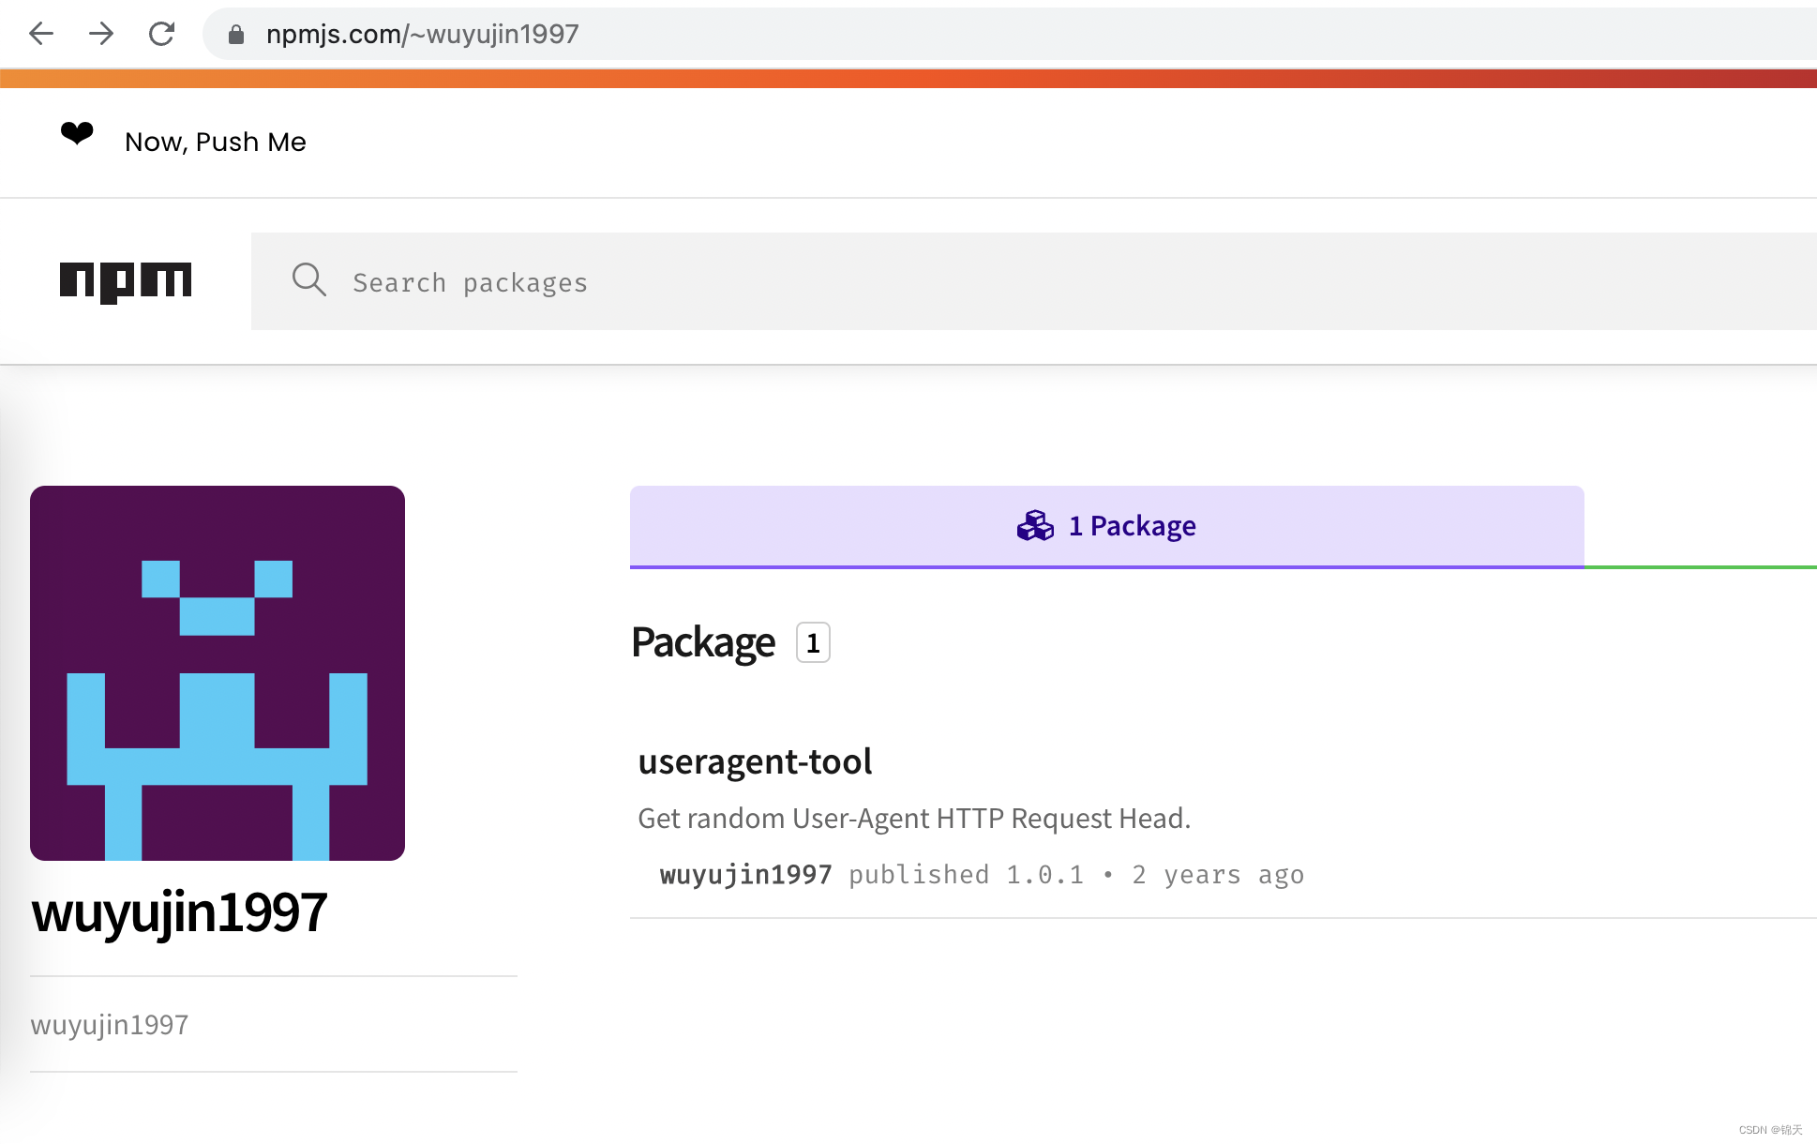The height and width of the screenshot is (1144, 1817).
Task: Click the browser address bar URL
Action: (x=422, y=35)
